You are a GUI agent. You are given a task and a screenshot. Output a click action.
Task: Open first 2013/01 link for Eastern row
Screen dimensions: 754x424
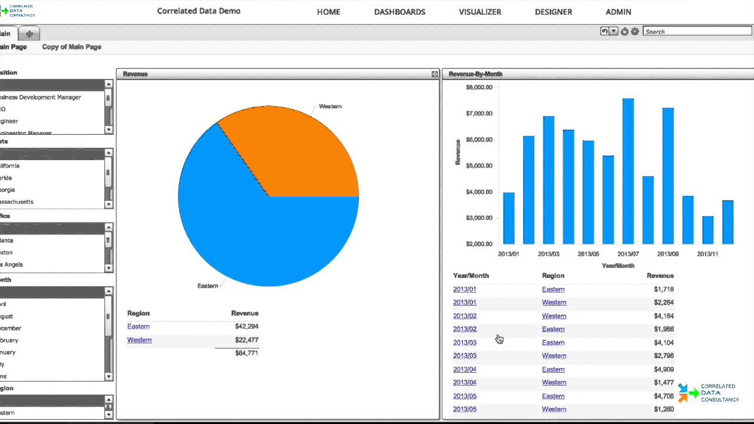point(465,289)
